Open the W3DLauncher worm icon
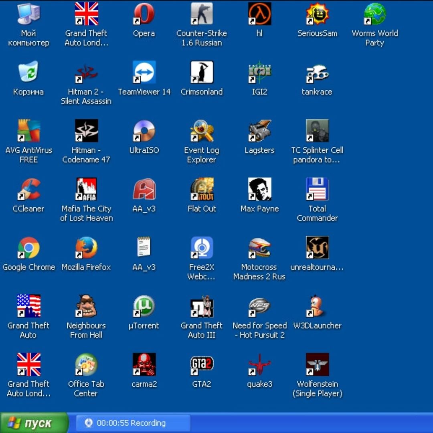Image resolution: width=433 pixels, height=433 pixels. 317,306
